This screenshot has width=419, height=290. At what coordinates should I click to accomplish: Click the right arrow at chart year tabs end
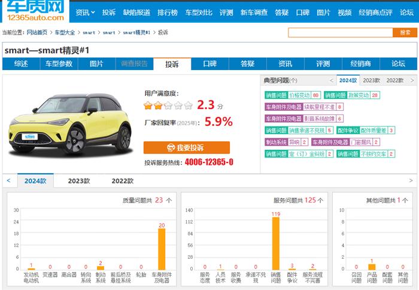411,180
